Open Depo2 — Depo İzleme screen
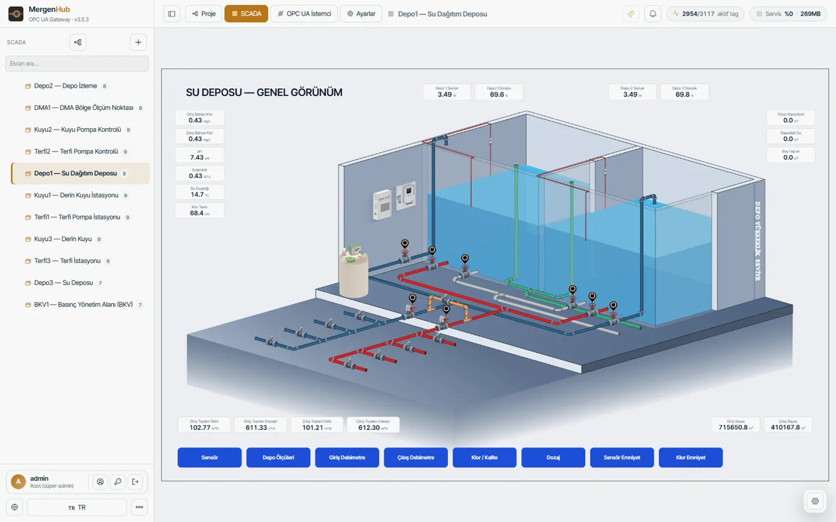 coord(81,86)
